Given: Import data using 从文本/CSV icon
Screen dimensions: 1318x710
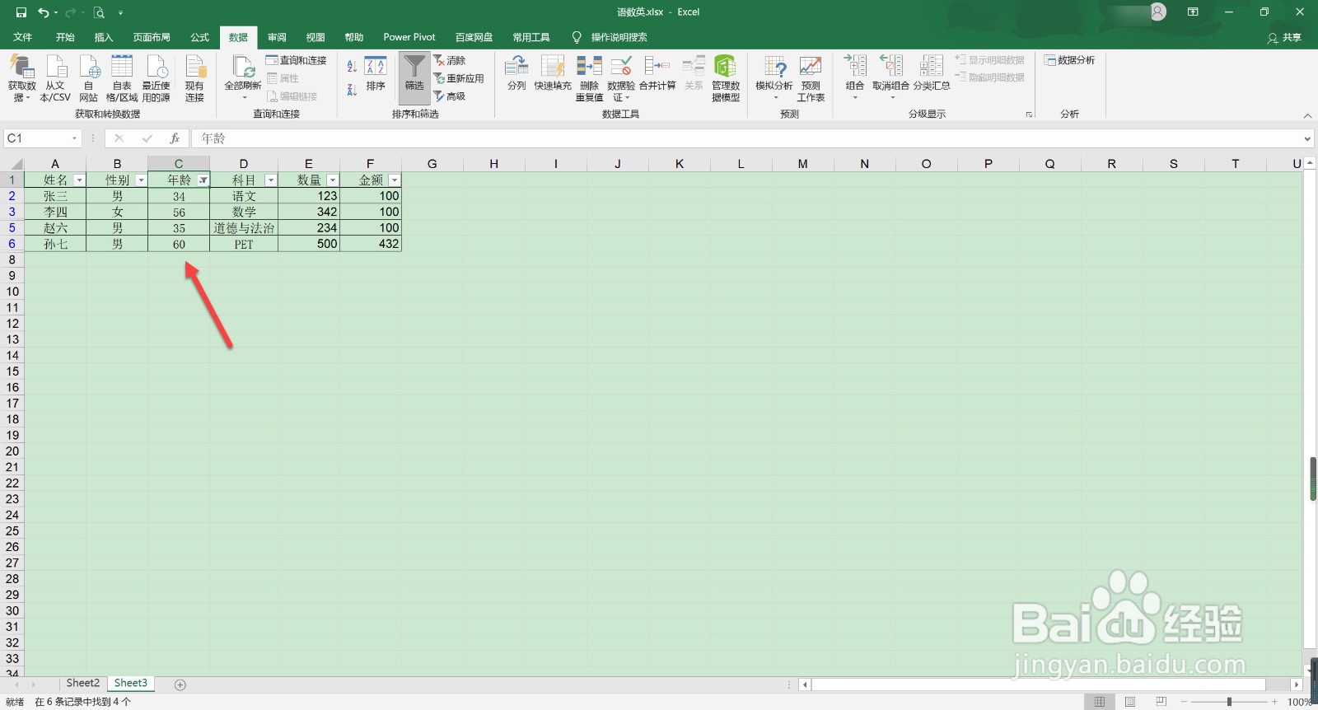Looking at the screenshot, I should coord(55,78).
